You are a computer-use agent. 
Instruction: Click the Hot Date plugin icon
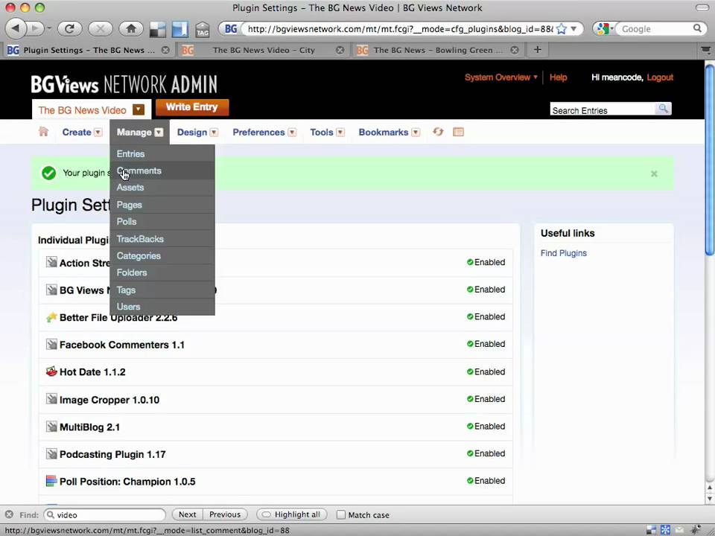(51, 371)
